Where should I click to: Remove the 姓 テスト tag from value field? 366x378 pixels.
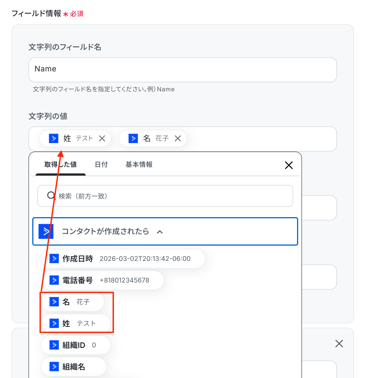pyautogui.click(x=102, y=138)
